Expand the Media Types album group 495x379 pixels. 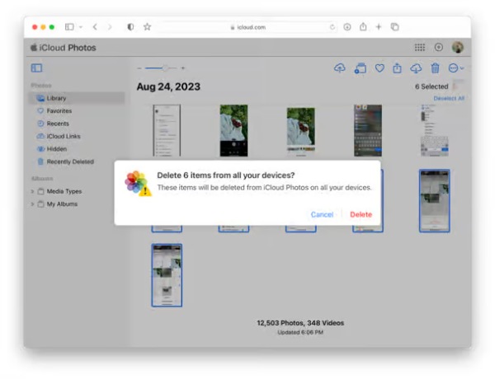tap(33, 191)
